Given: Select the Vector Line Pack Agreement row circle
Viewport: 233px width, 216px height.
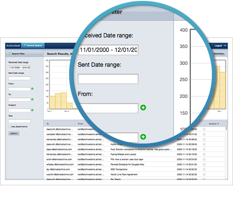Looking at the screenshot, I should (x=204, y=174).
